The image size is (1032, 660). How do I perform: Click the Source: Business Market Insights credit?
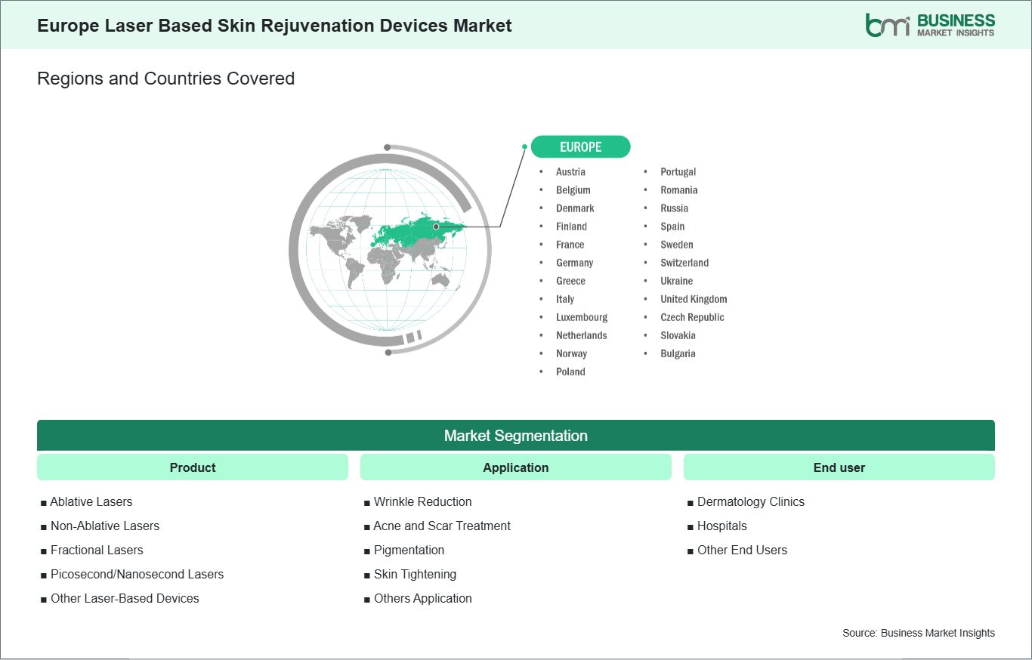919,633
